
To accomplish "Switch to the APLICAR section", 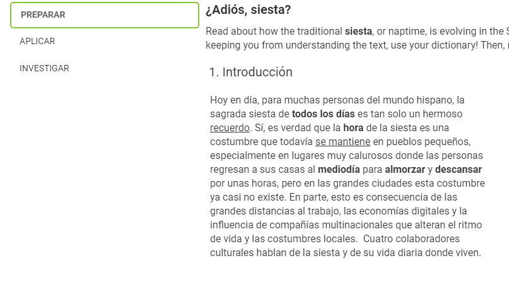I will (37, 42).
